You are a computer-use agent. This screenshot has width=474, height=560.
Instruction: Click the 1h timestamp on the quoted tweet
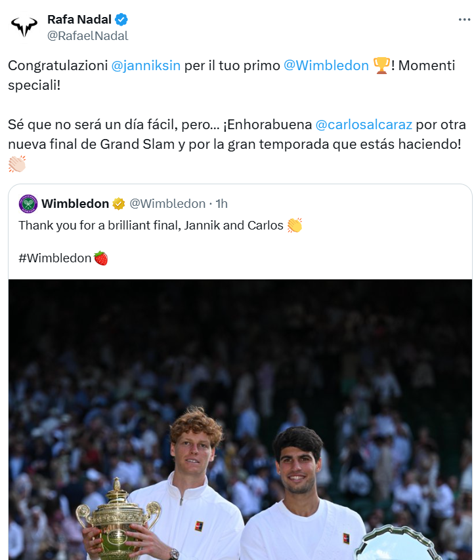pyautogui.click(x=220, y=203)
